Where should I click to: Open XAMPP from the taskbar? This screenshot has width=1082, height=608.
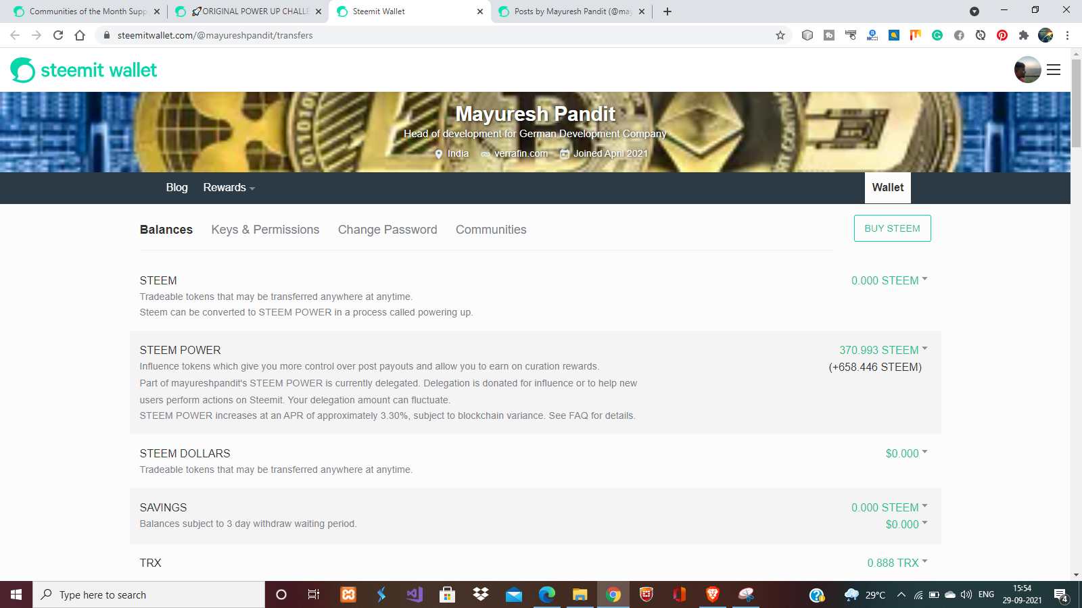point(348,594)
